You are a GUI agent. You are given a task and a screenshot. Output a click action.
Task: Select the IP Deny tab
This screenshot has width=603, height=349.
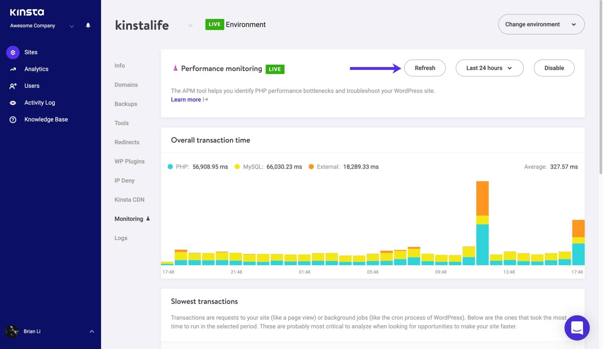(124, 181)
